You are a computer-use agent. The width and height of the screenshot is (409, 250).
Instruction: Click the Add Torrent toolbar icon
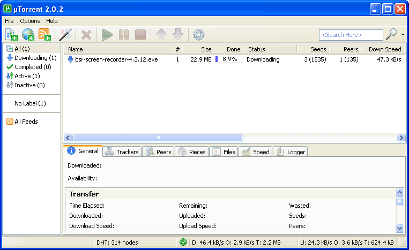11,35
